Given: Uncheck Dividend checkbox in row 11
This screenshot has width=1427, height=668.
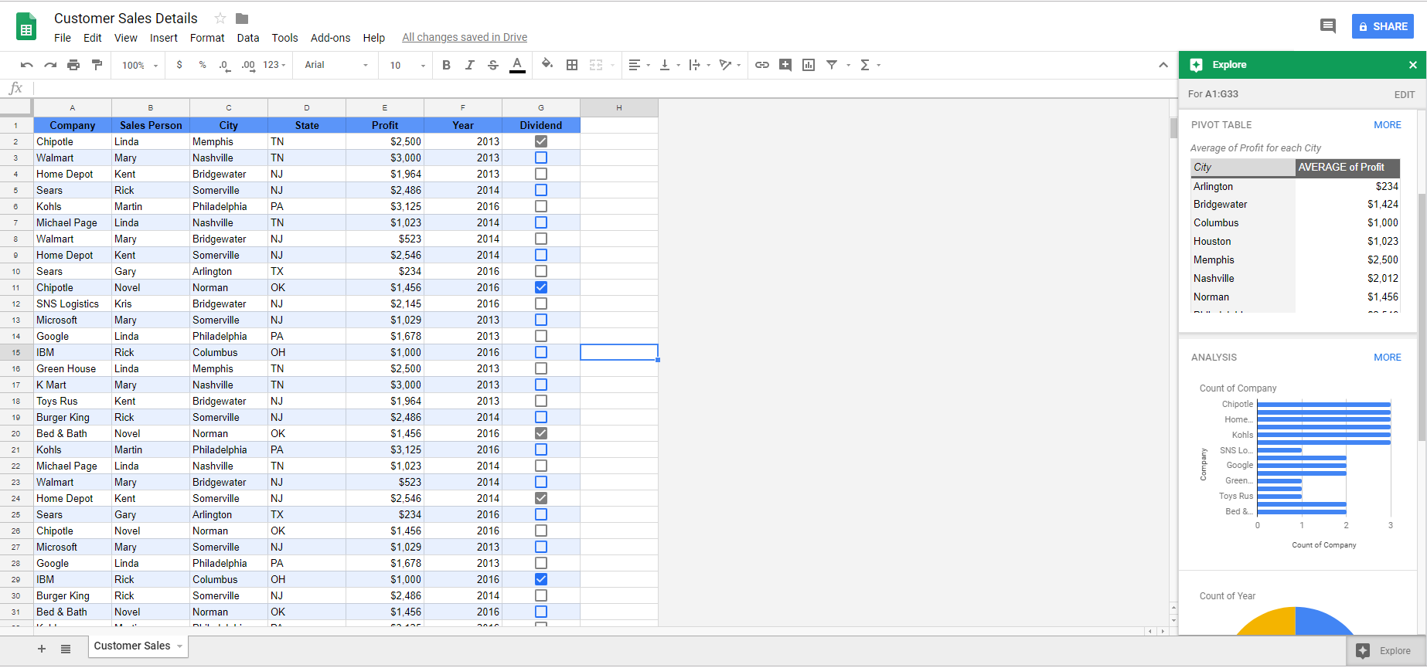Looking at the screenshot, I should point(541,287).
